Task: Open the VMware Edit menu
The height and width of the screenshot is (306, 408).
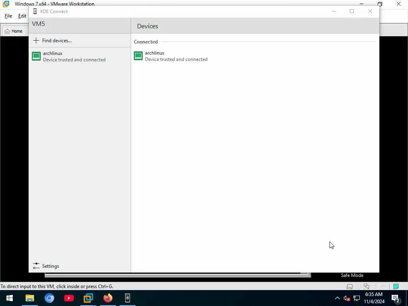Action: (22, 16)
